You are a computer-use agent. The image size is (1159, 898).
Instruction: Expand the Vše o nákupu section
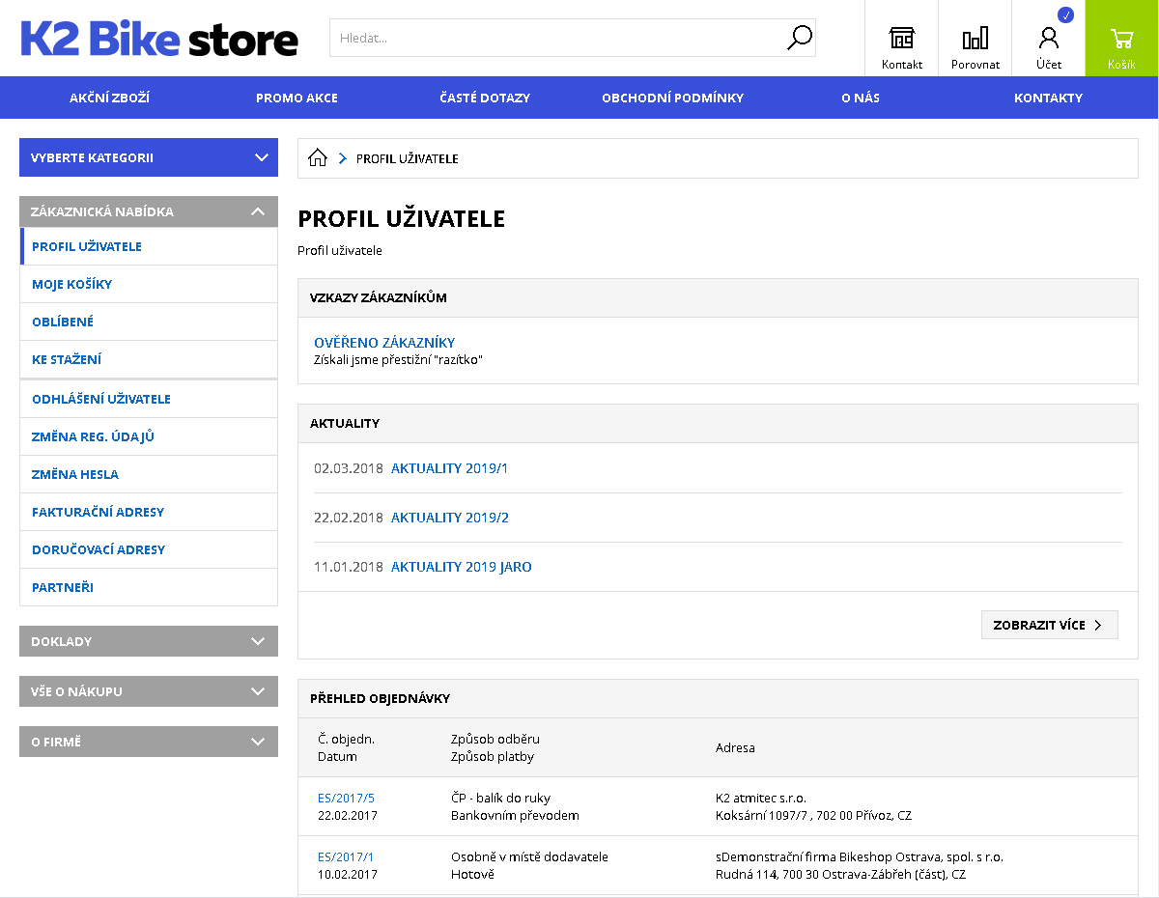(149, 691)
